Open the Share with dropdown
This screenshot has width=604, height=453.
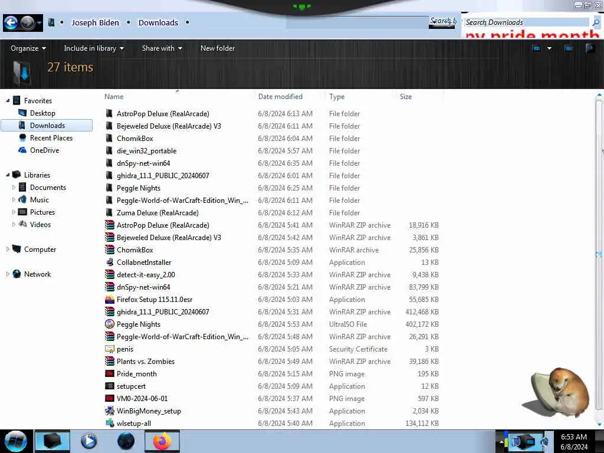point(162,48)
